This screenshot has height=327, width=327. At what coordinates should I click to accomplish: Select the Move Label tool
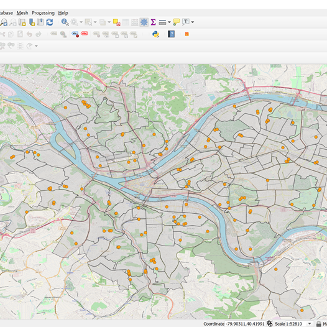[x=115, y=34]
